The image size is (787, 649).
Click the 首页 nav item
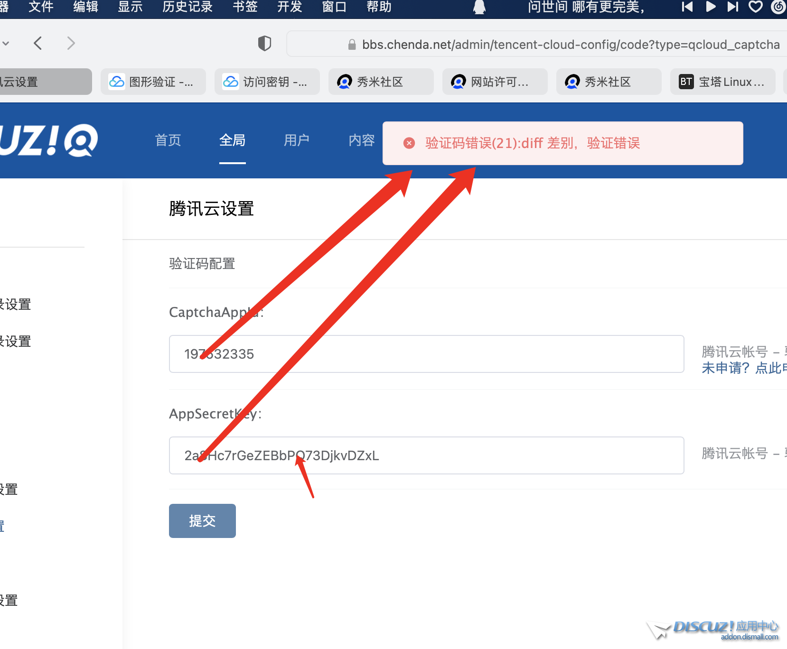coord(168,140)
